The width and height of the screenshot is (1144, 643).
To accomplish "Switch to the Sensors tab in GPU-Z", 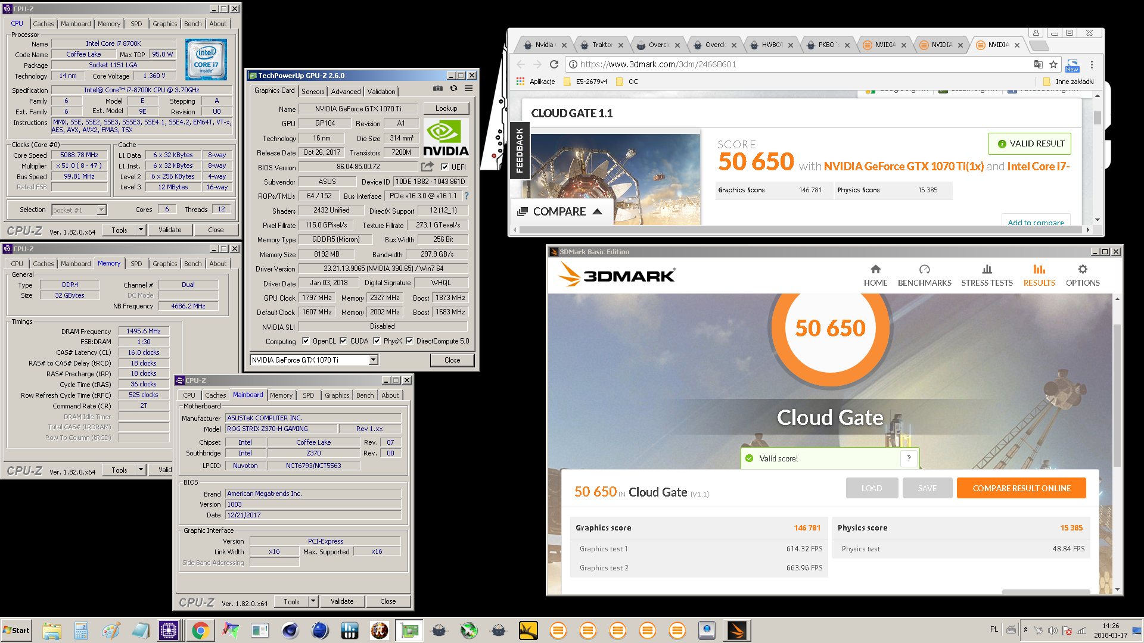I will point(313,91).
